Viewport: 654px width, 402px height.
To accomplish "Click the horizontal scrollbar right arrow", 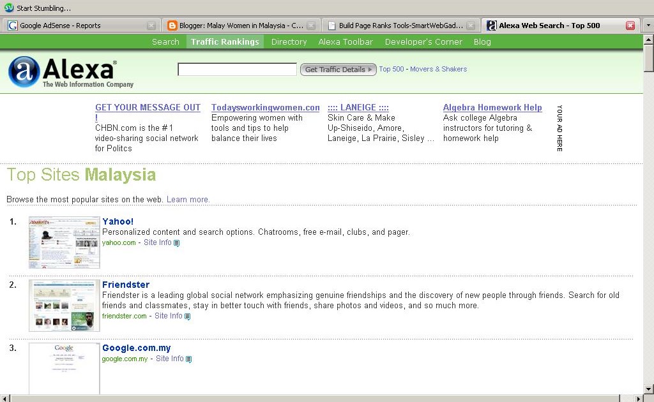I will tap(638, 398).
